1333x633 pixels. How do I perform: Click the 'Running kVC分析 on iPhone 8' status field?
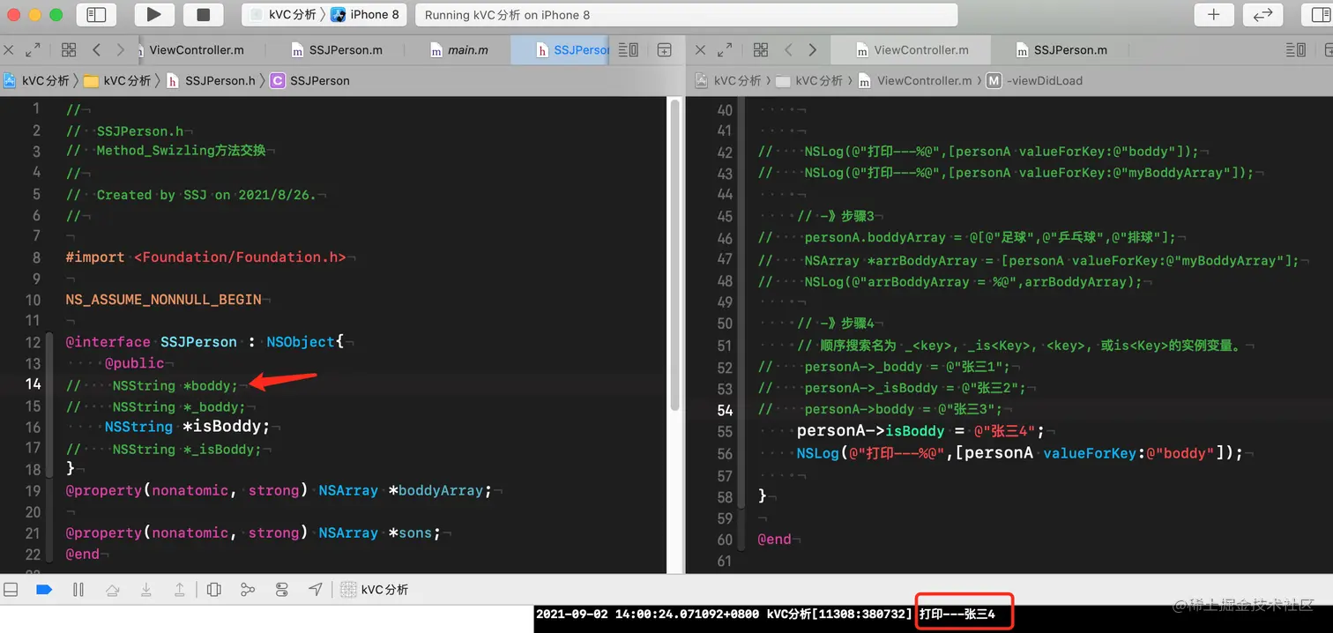[x=686, y=15]
